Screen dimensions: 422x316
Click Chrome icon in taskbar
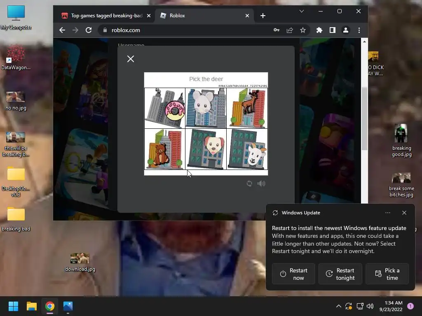tap(50, 306)
